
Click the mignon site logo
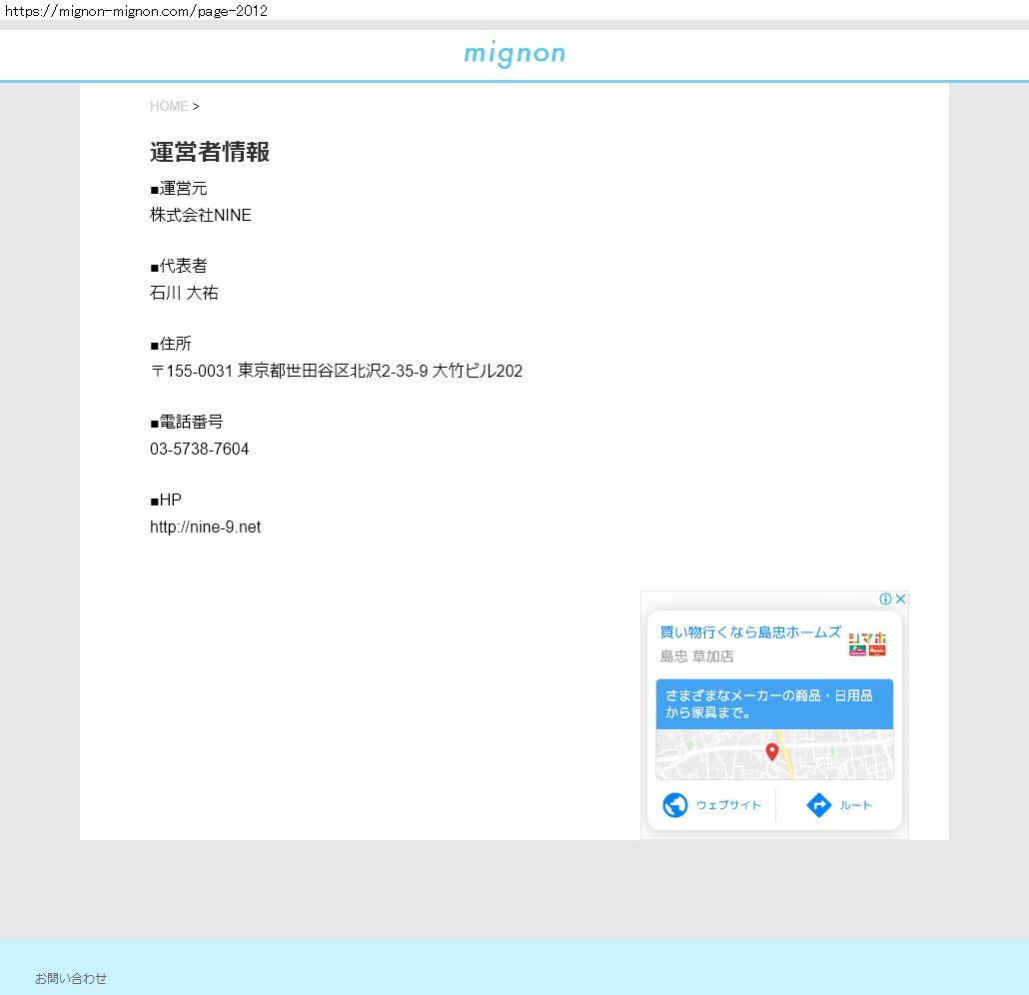coord(514,54)
